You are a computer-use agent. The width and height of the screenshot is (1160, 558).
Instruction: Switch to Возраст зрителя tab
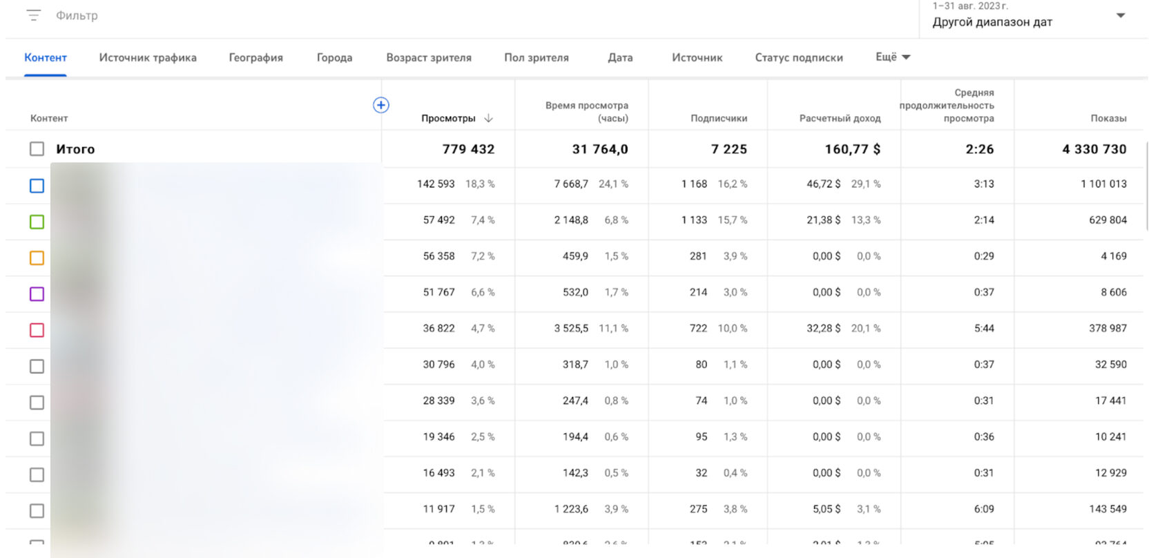(x=429, y=58)
